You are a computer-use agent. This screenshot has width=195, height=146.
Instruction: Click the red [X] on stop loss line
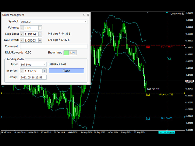coord(148,47)
